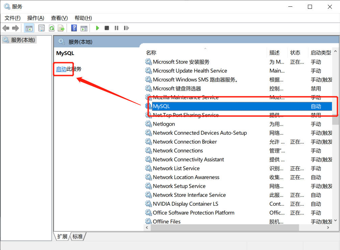Select Microsoft Store 安装服务 row
This screenshot has height=250, width=340.
[238, 62]
